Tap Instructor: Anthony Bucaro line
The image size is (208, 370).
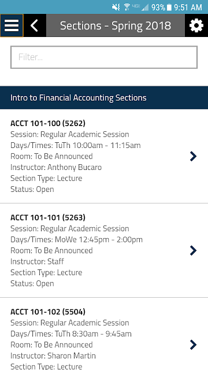coord(56,167)
